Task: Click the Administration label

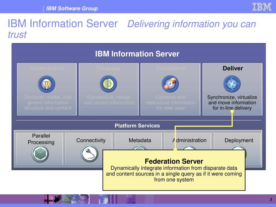Action: [x=189, y=140]
